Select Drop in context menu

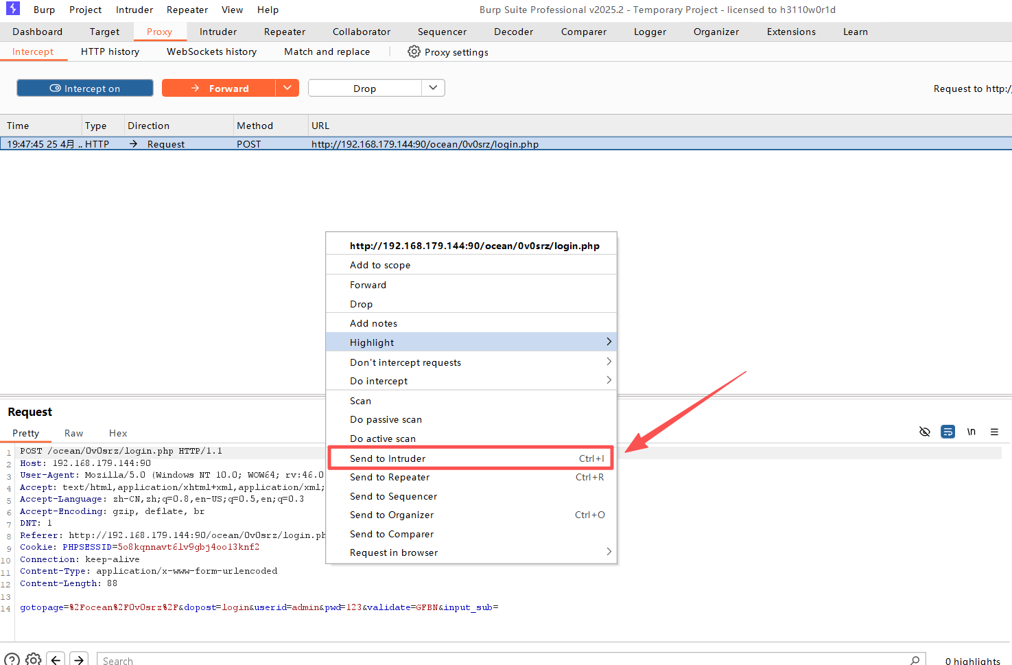pyautogui.click(x=471, y=303)
